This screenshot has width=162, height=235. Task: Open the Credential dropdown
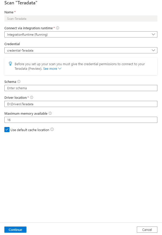pos(153,50)
